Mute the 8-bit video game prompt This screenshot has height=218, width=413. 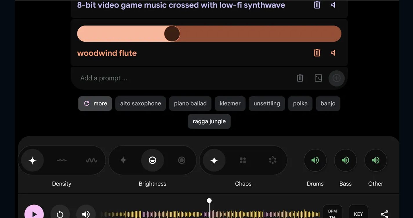[333, 5]
